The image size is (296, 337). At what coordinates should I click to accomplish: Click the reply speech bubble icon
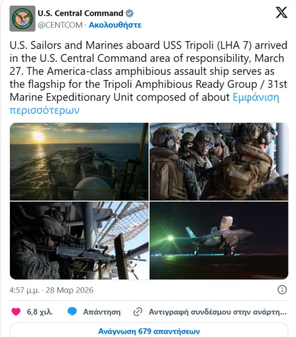tap(72, 311)
